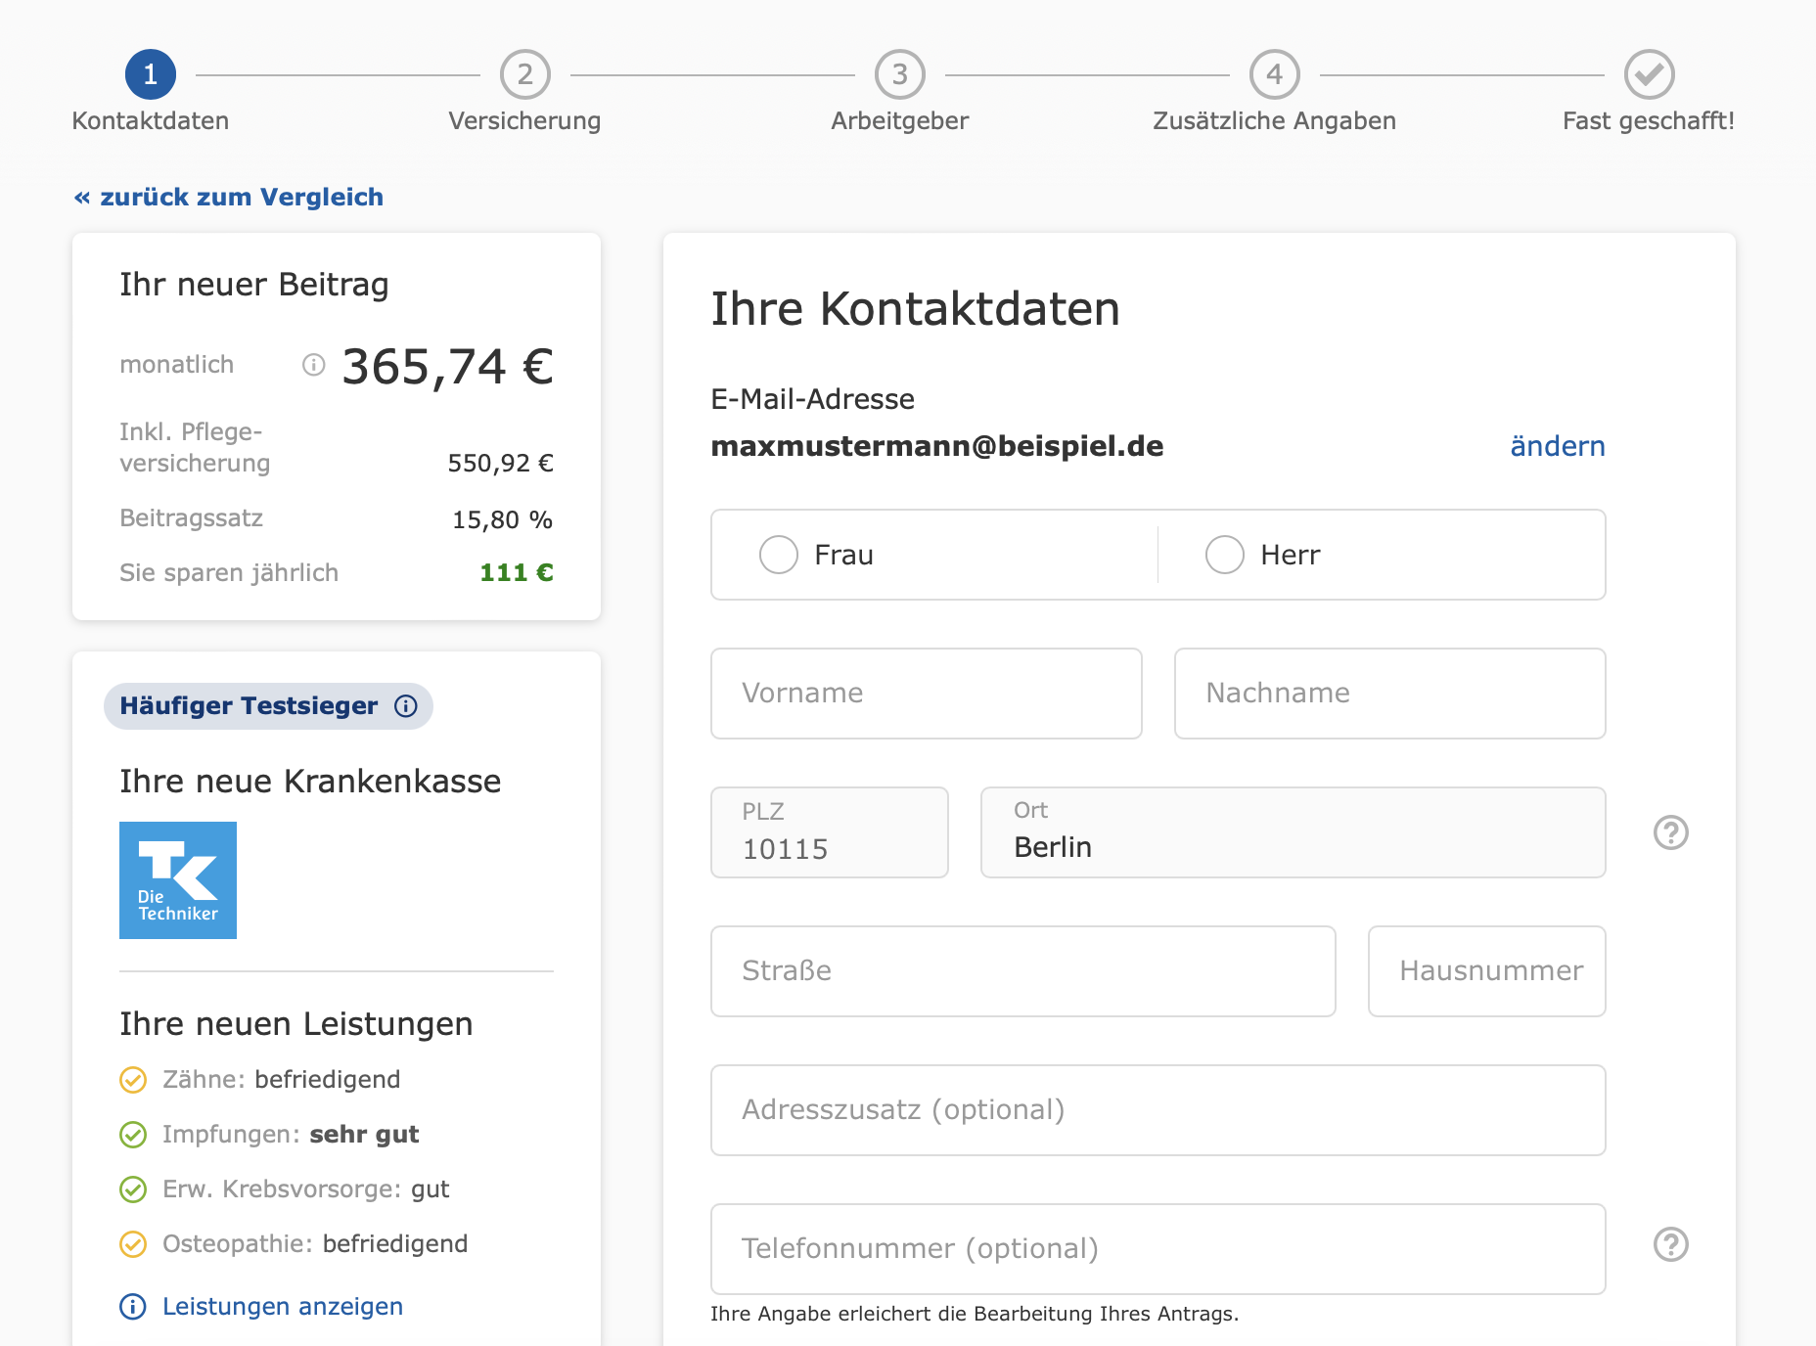
Task: Go back via zurück zum Vergleich link
Action: tap(229, 198)
